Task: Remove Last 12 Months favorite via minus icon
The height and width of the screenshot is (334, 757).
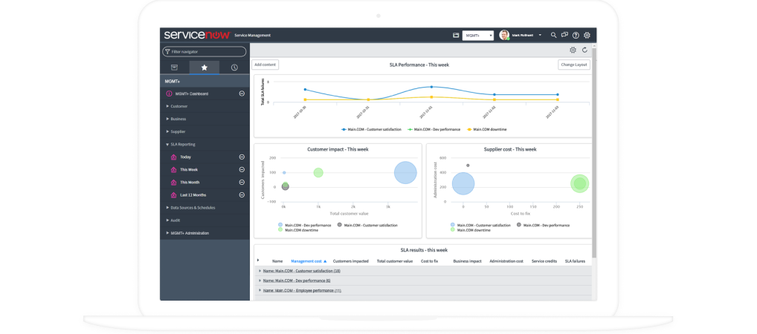Action: tap(242, 194)
